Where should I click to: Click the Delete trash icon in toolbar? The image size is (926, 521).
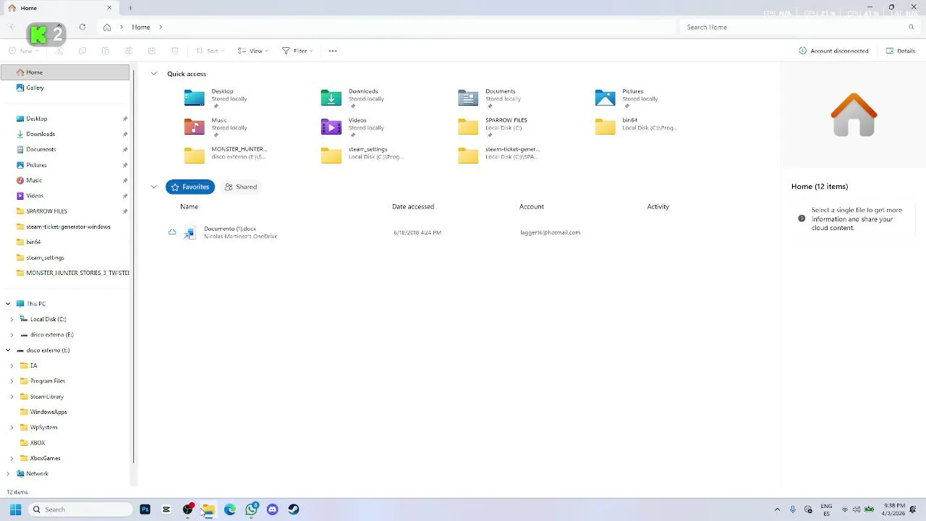[x=175, y=51]
